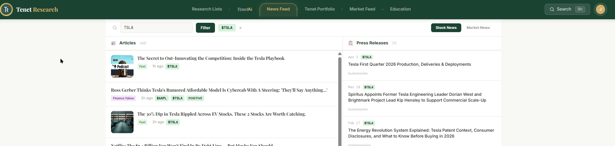Click businesswire under the Mar 19 release
The height and width of the screenshot is (146, 615).
[358, 109]
